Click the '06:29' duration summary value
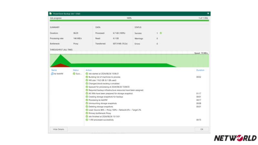Viewport: 258px width, 145px height. 76,33
